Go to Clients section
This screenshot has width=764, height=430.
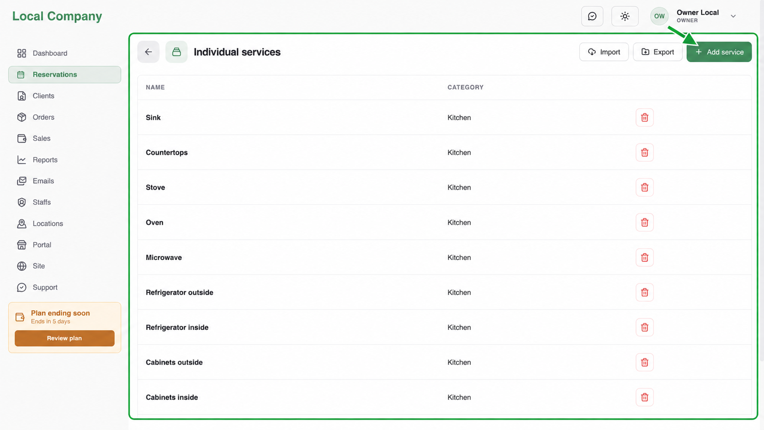pos(64,96)
